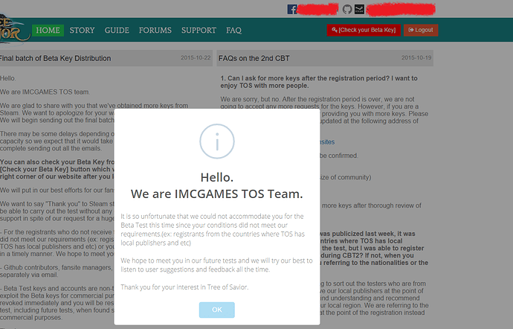The height and width of the screenshot is (329, 513).
Task: Click the dialog heading 'We are IMCGAMES TOS Team.'
Action: tap(216, 194)
